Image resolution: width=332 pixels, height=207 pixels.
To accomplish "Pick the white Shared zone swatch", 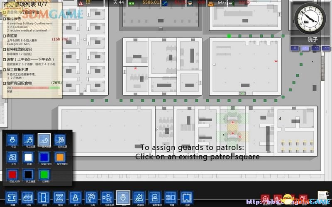I will 28,157.
